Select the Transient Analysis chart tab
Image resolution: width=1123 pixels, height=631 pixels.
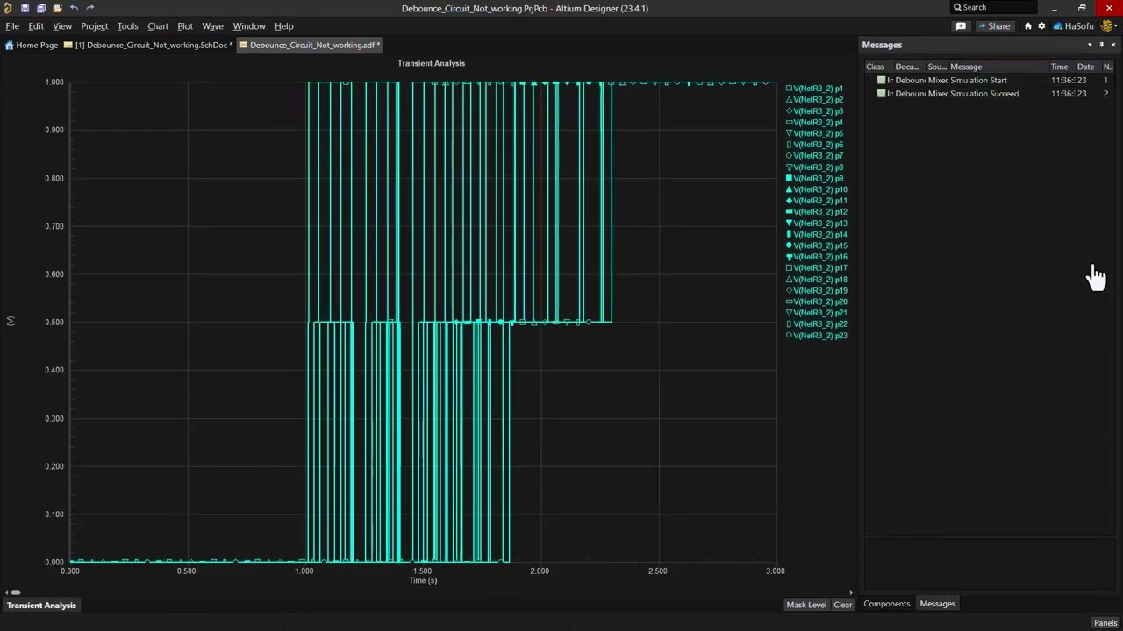[41, 606]
